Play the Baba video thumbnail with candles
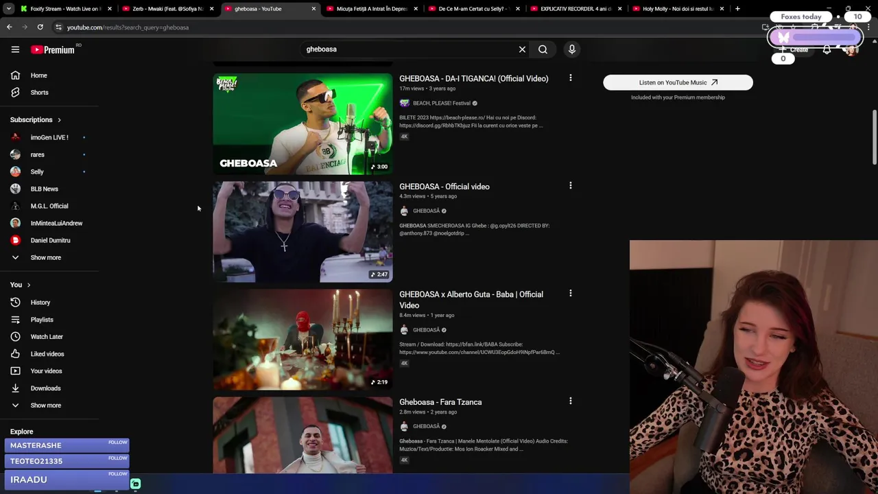 pyautogui.click(x=302, y=340)
